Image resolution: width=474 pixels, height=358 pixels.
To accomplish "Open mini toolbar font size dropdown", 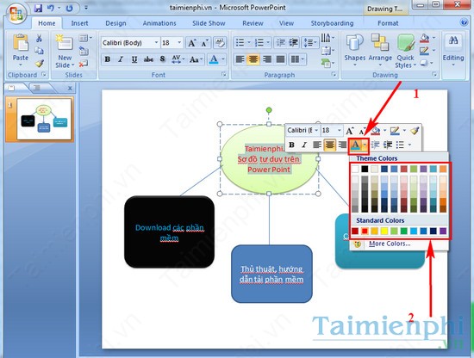I will coord(340,131).
